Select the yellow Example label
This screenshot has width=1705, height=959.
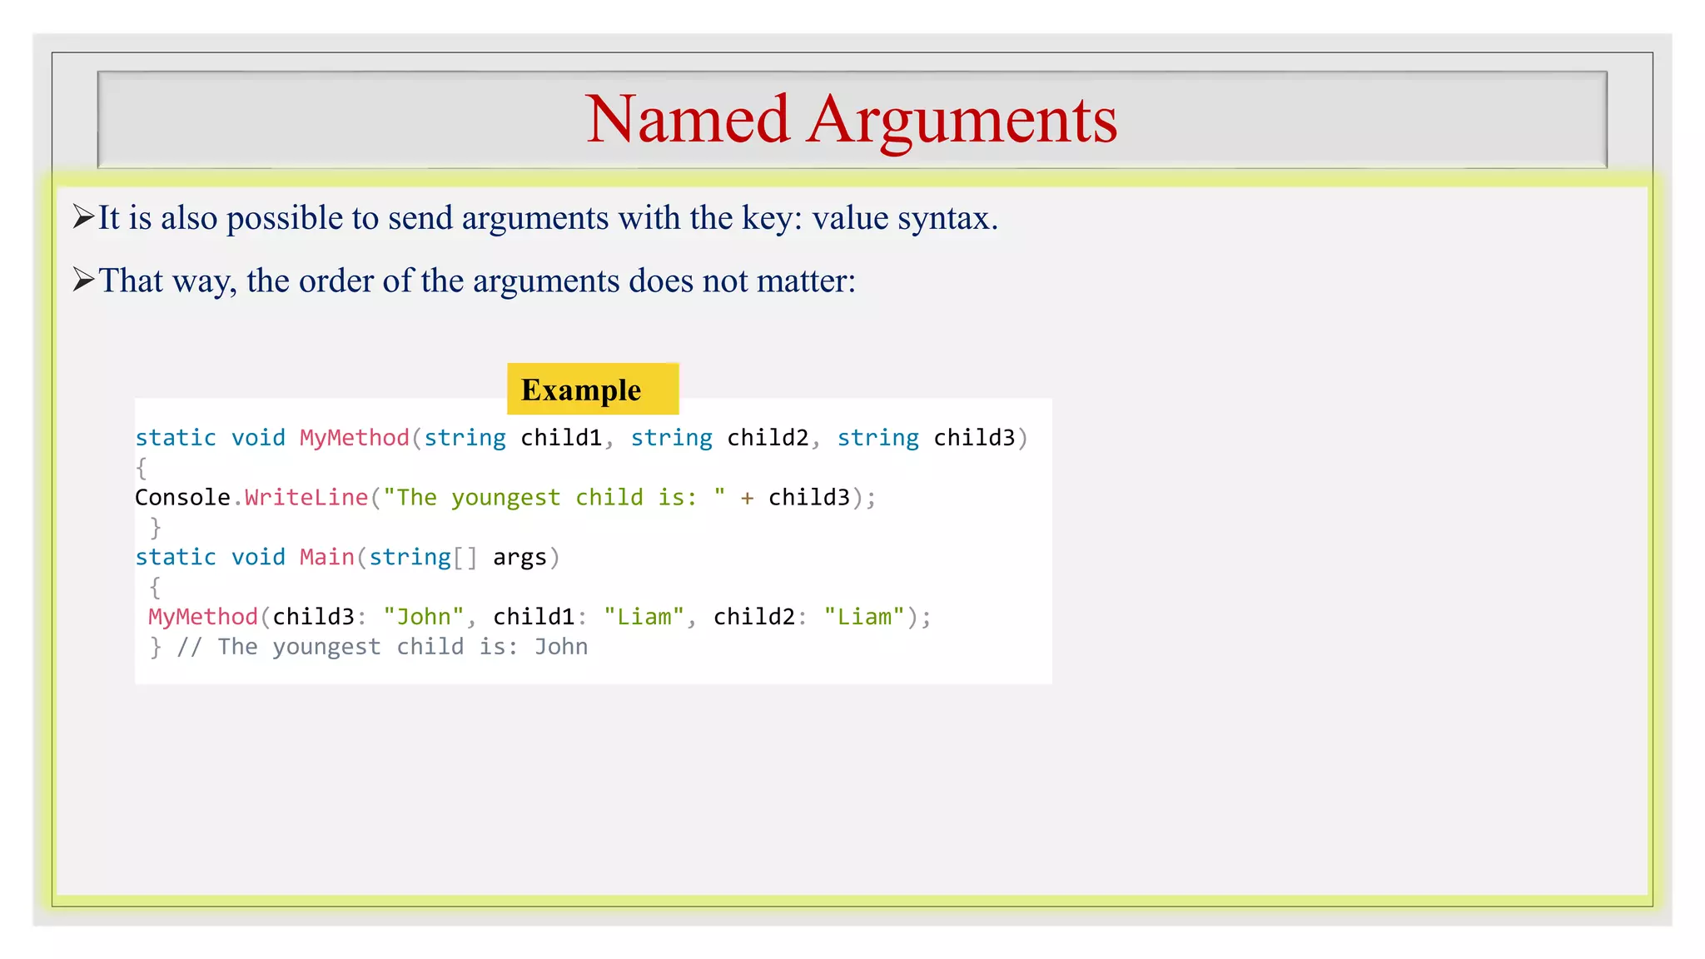point(592,389)
